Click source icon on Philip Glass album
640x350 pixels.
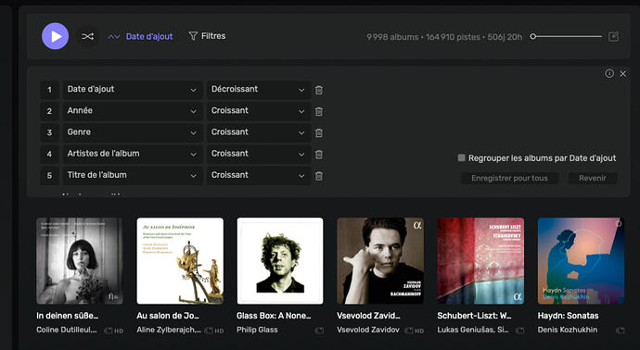coord(319,331)
